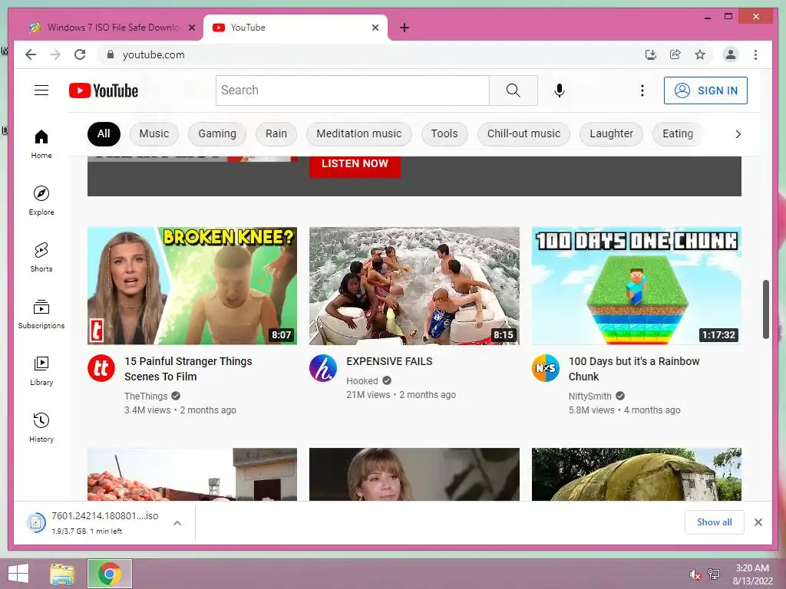Reload the YouTube page

pyautogui.click(x=80, y=54)
